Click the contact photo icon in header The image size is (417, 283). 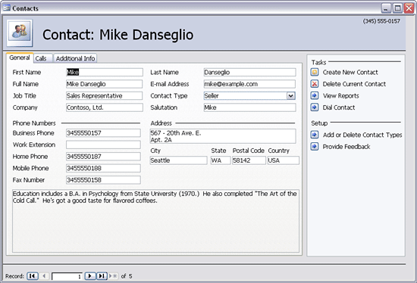coord(20,33)
